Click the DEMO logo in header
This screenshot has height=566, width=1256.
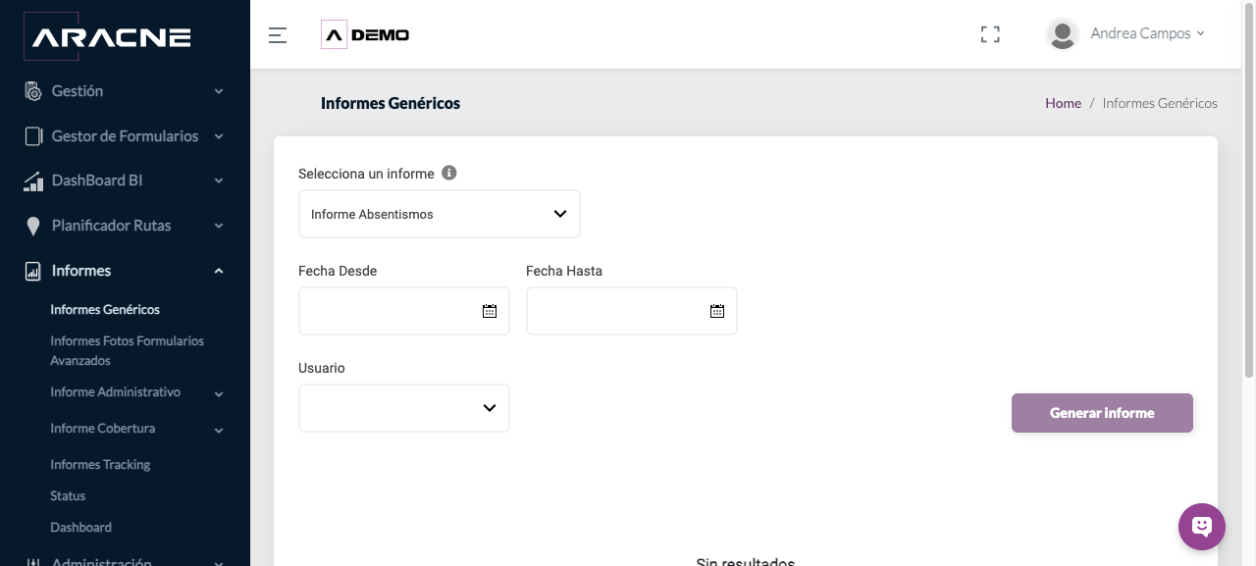365,34
